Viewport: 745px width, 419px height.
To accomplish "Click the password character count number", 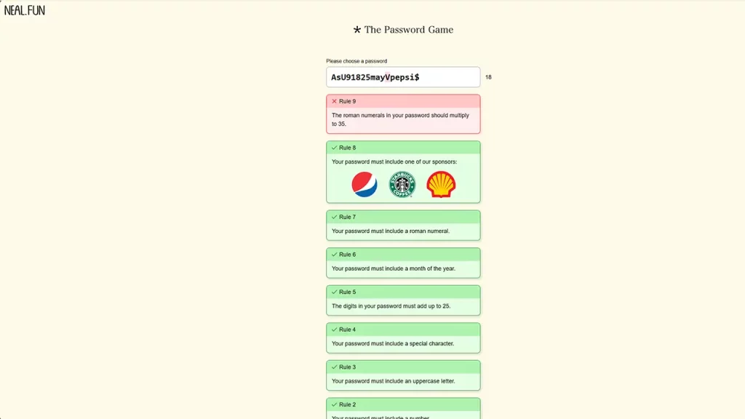I will [488, 77].
